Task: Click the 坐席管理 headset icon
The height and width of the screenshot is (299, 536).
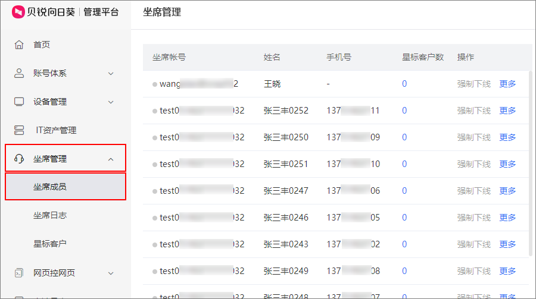Action: pyautogui.click(x=19, y=159)
